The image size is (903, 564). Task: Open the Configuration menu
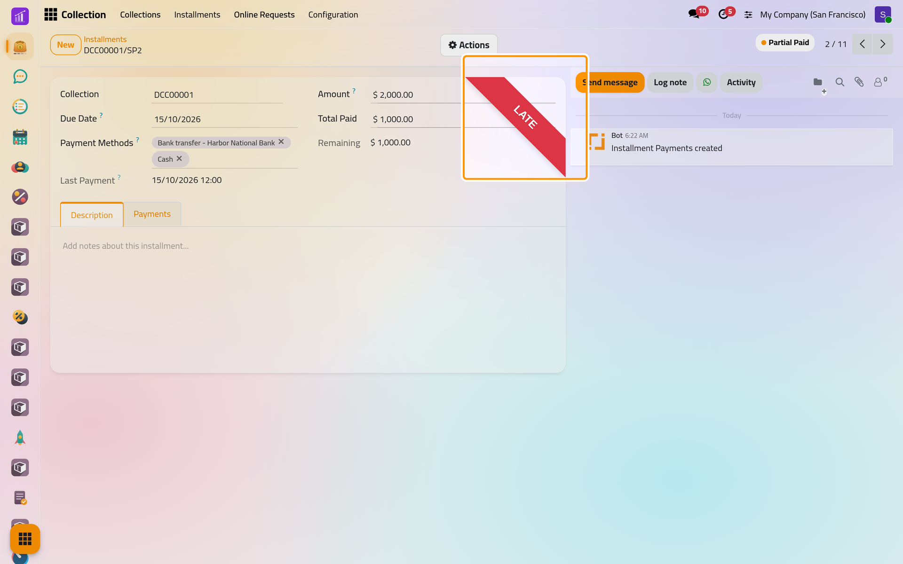333,15
